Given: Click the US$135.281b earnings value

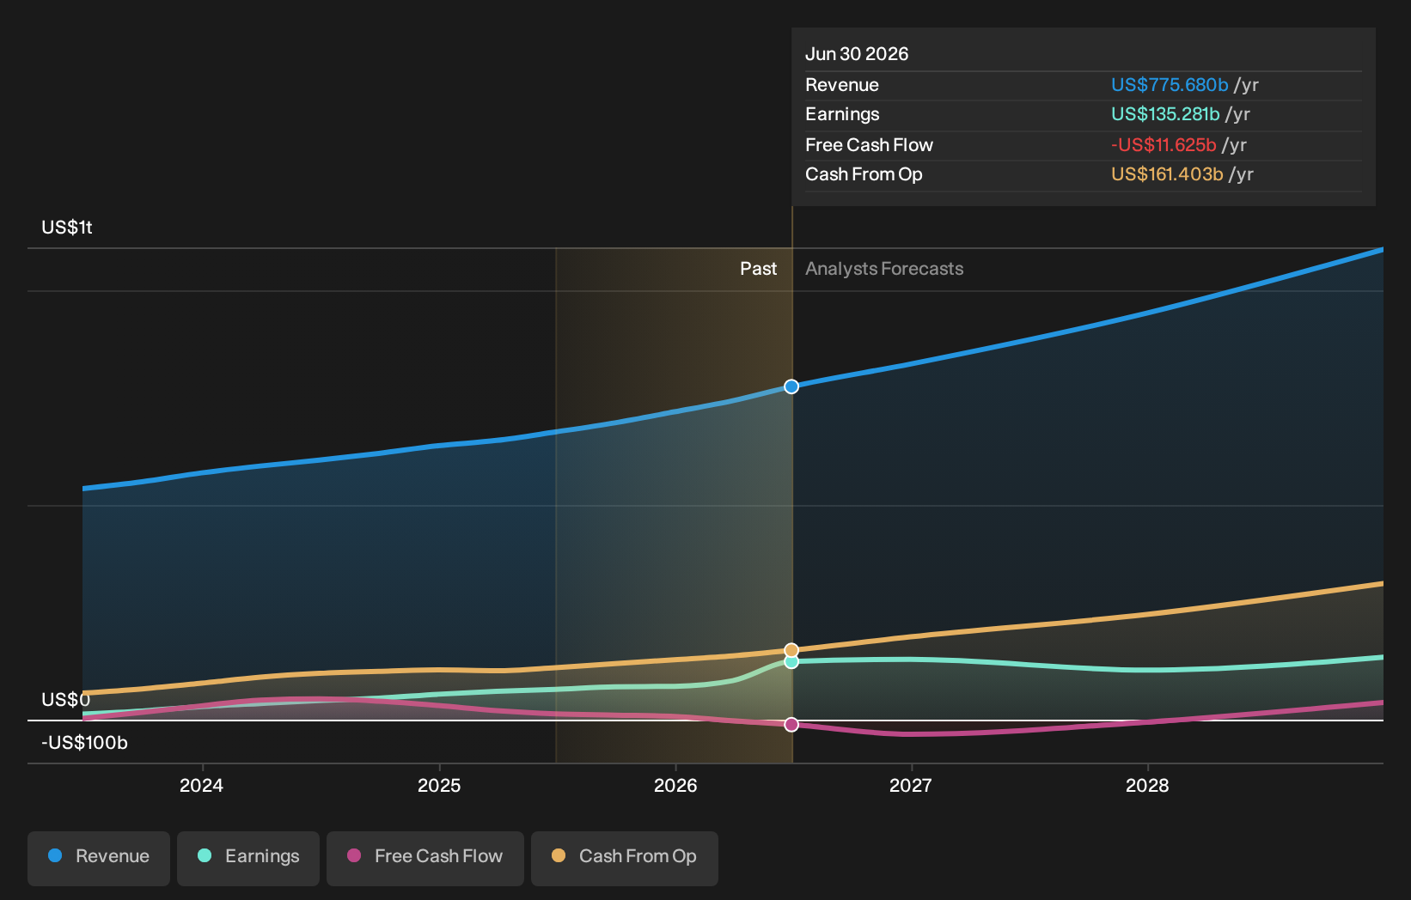Looking at the screenshot, I should pos(1165,114).
